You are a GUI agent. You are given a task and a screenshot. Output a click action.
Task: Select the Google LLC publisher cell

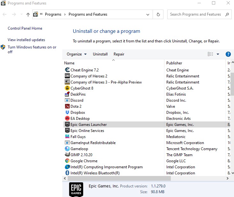tap(176, 161)
